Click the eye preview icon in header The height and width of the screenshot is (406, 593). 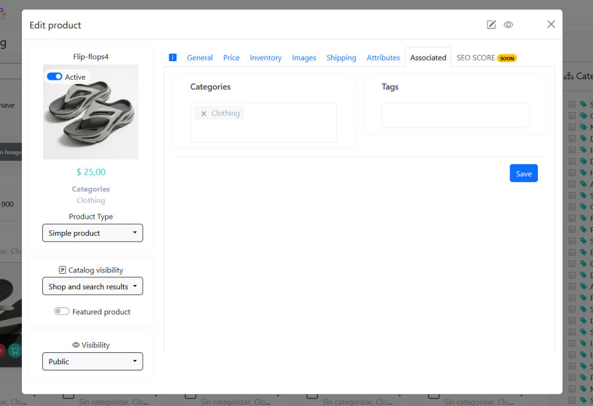(x=508, y=25)
